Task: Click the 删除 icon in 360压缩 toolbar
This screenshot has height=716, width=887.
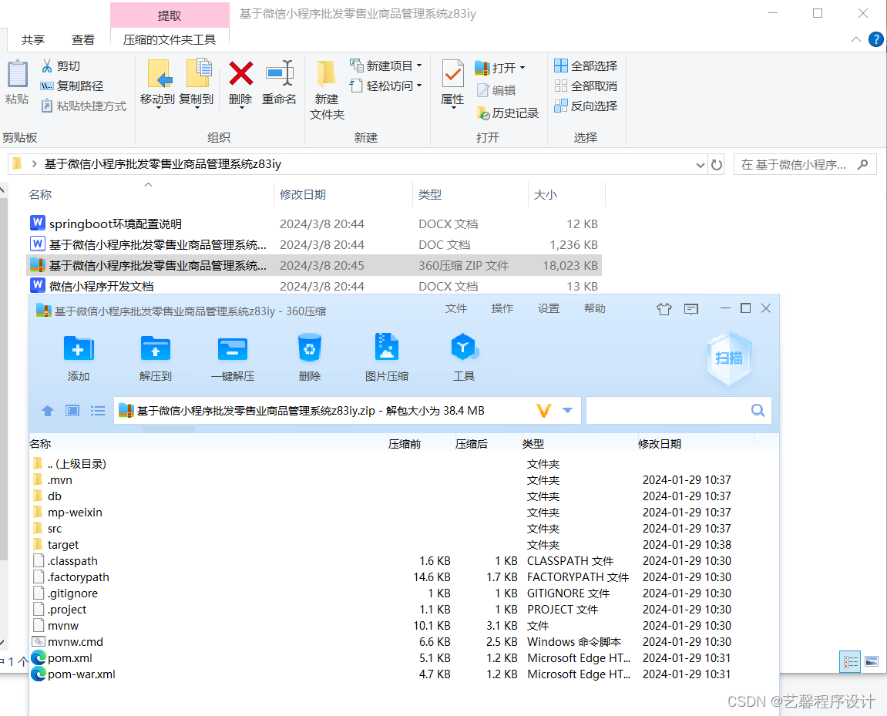Action: tap(309, 357)
